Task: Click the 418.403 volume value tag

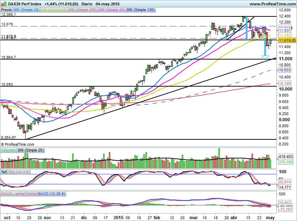Action: [286, 156]
